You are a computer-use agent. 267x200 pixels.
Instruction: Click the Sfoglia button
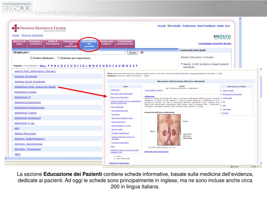[x=132, y=53]
